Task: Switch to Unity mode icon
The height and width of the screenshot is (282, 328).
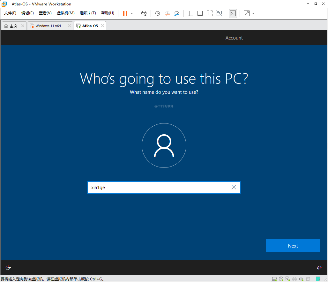Action: click(x=219, y=13)
